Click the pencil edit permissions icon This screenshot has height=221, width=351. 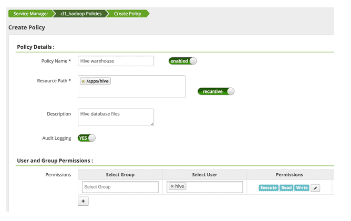(315, 188)
